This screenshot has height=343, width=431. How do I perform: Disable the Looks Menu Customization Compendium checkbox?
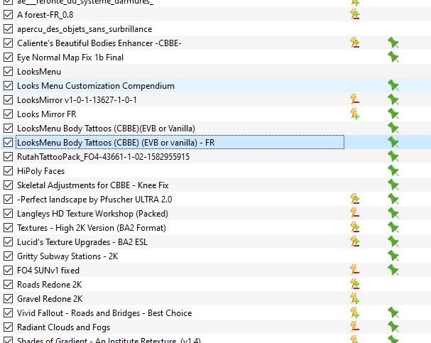(x=8, y=85)
